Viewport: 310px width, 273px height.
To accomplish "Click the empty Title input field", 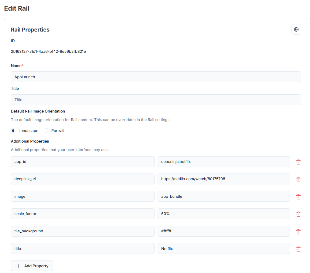I will click(156, 99).
